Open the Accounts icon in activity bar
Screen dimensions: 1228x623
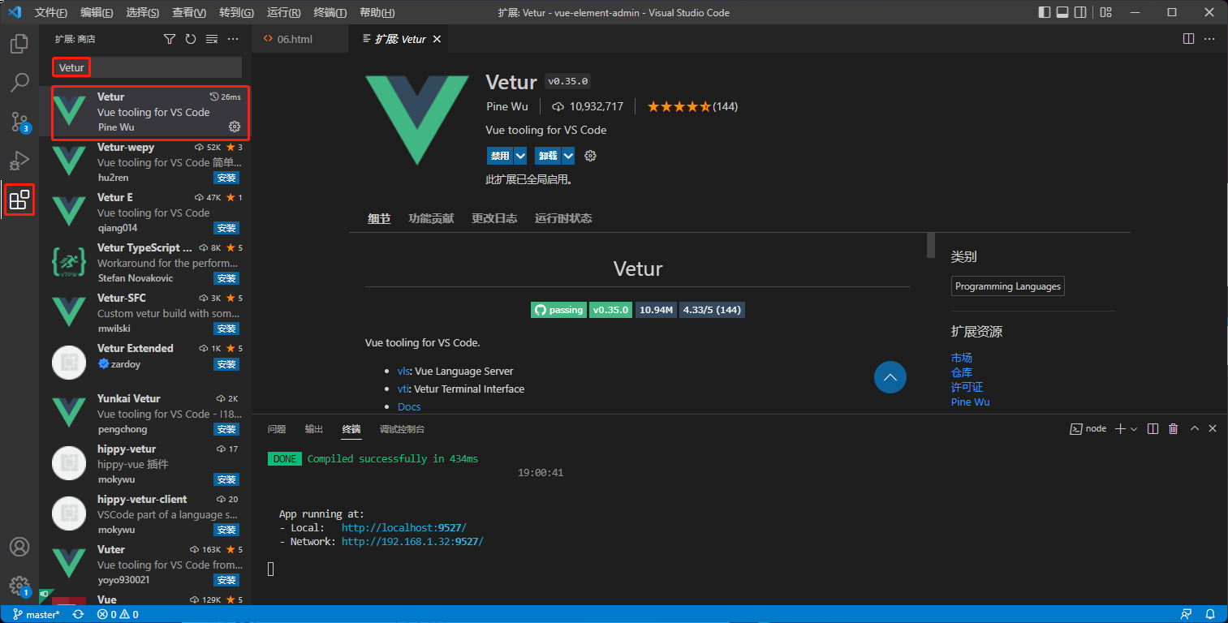19,547
